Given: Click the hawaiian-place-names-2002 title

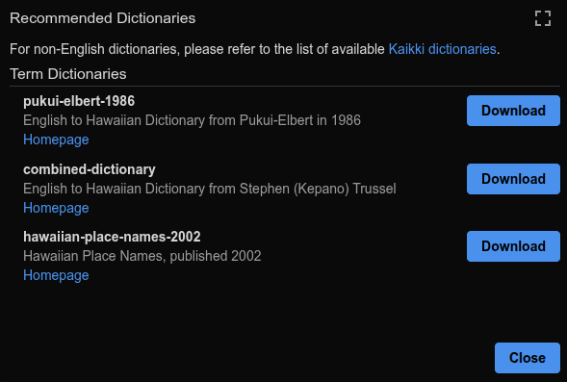Looking at the screenshot, I should tap(112, 237).
